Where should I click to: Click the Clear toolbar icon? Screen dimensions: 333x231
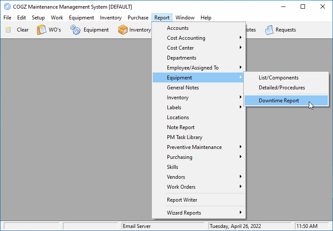click(8, 30)
